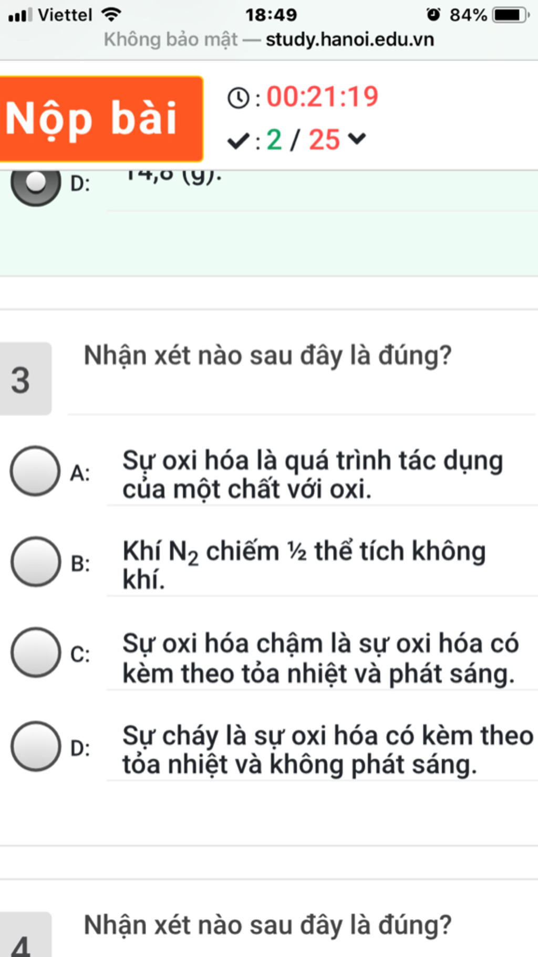
Task: Click the selected D radio of question 2
Action: [x=35, y=185]
